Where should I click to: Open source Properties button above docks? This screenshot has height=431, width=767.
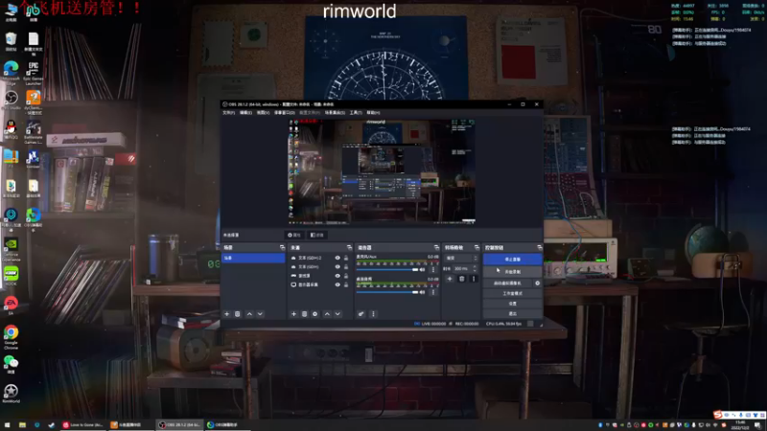tap(294, 235)
